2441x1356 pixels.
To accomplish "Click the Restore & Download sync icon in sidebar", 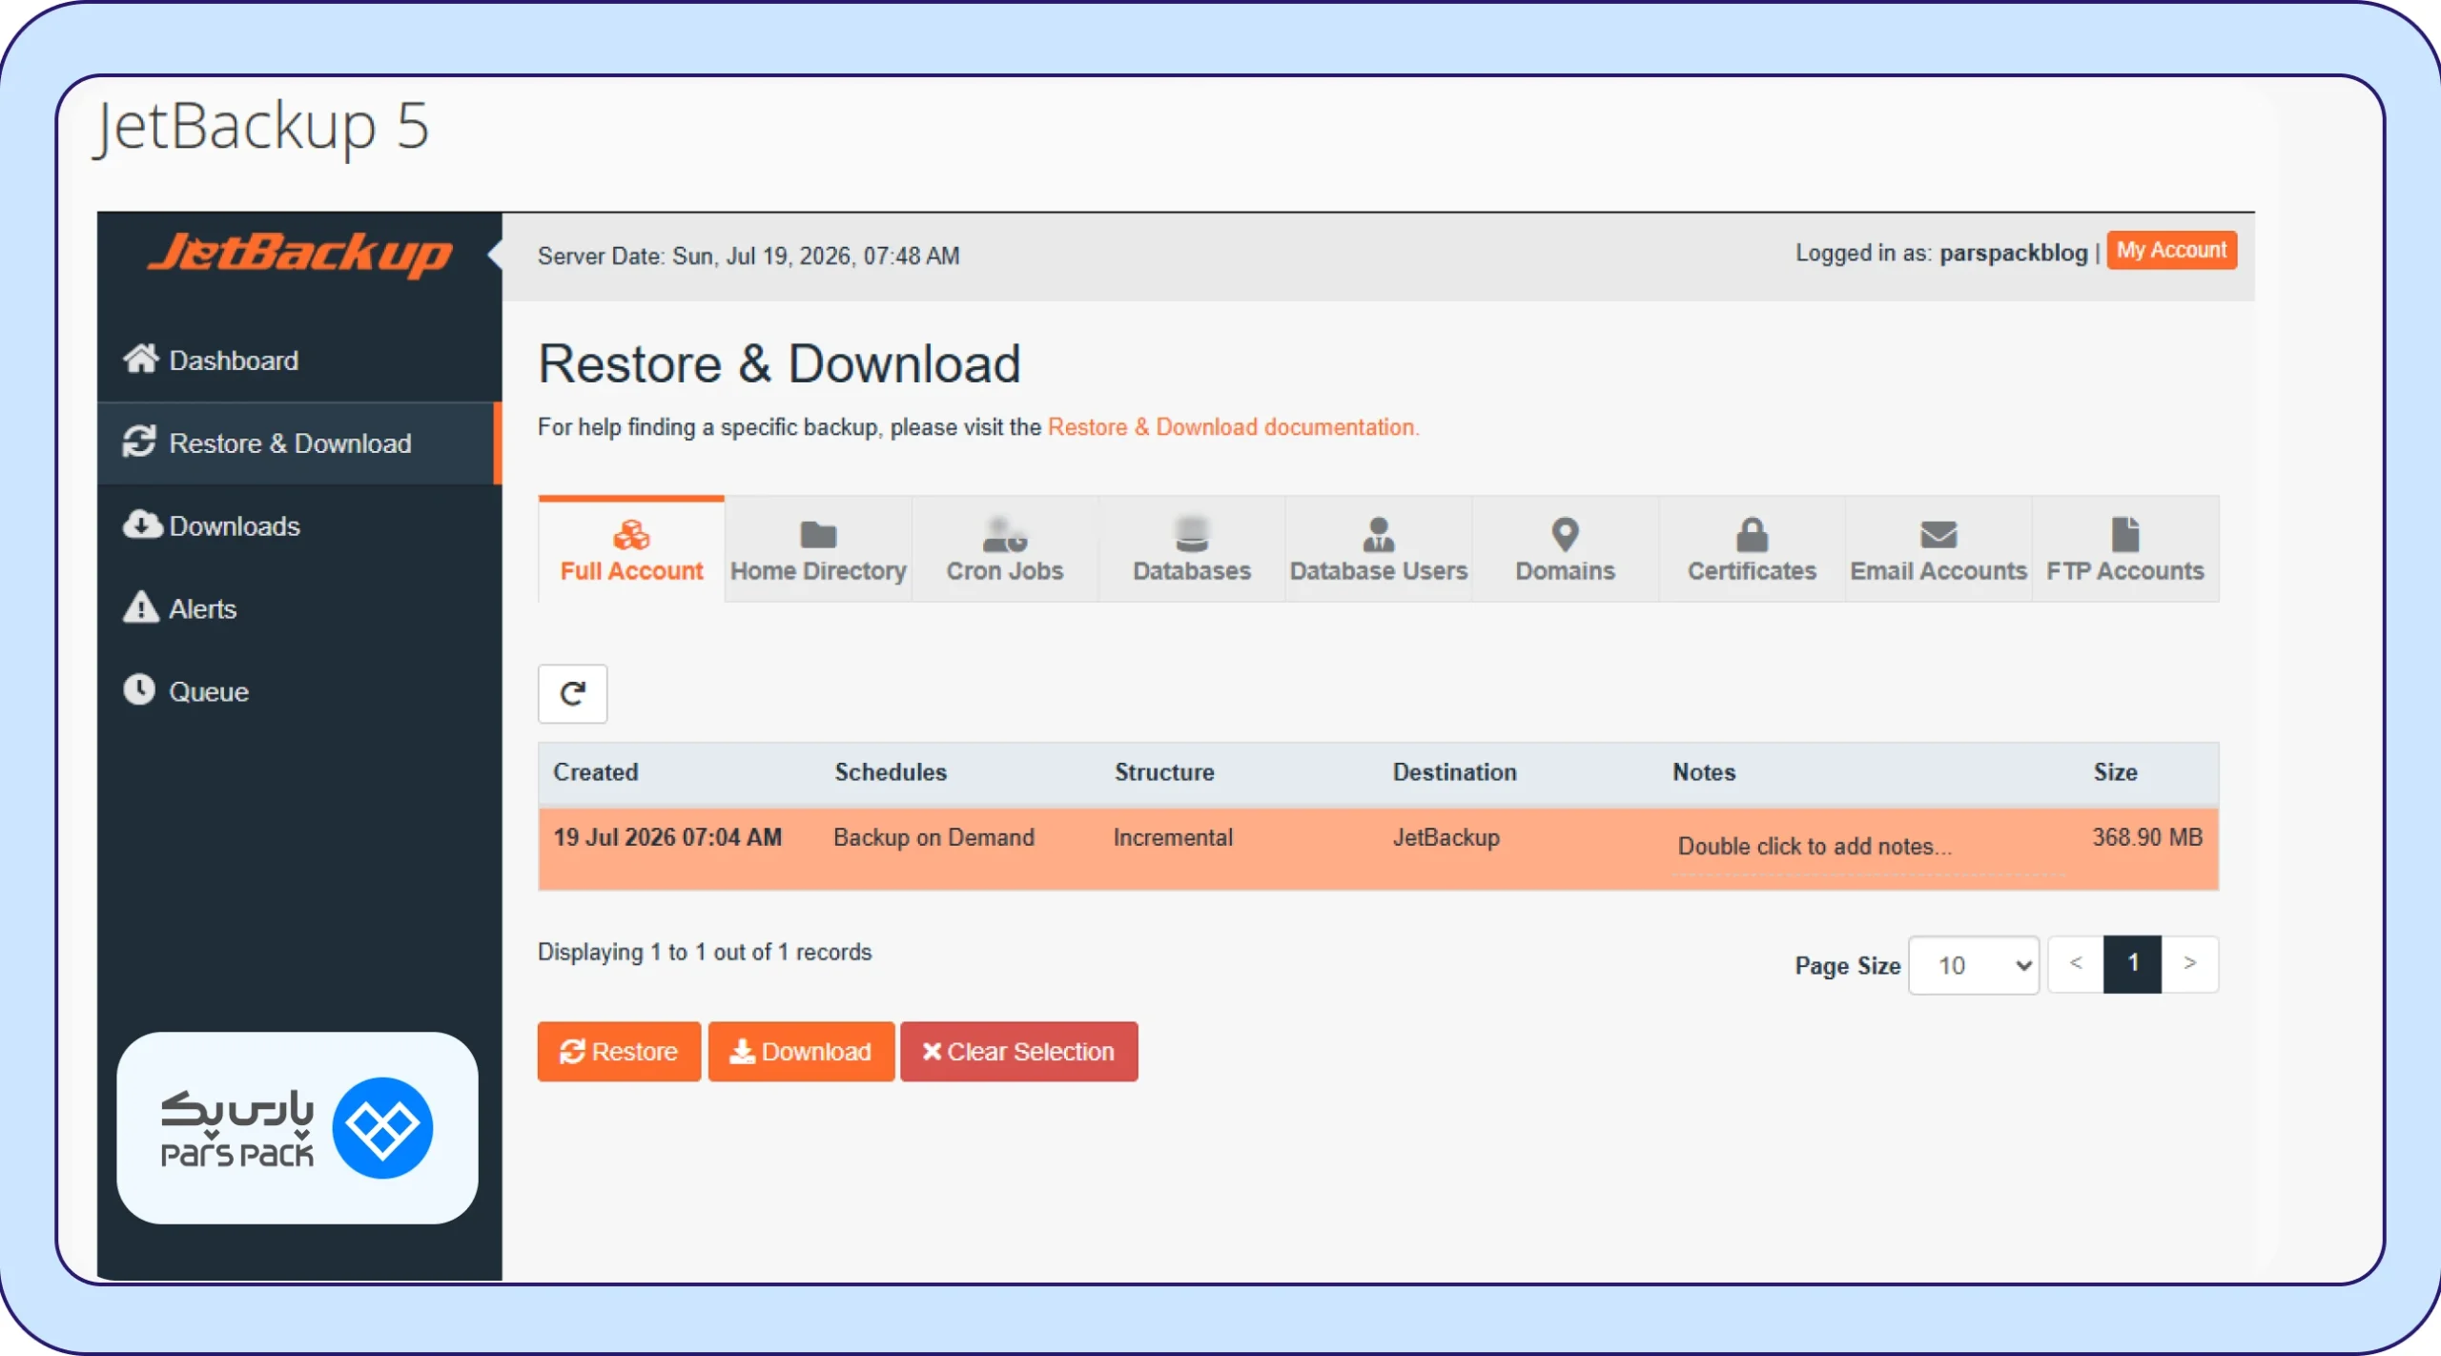I will tap(139, 442).
